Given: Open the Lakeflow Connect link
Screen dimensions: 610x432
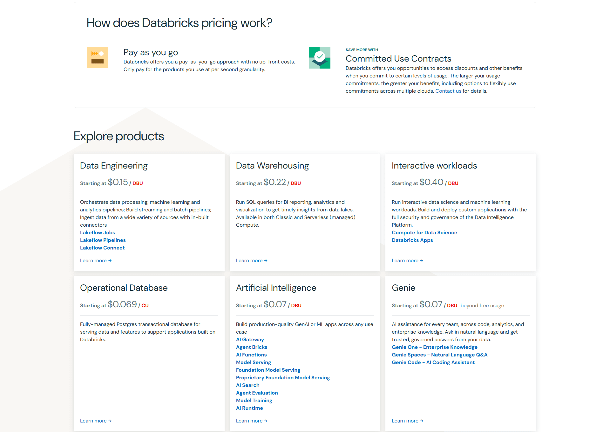Looking at the screenshot, I should [x=102, y=248].
